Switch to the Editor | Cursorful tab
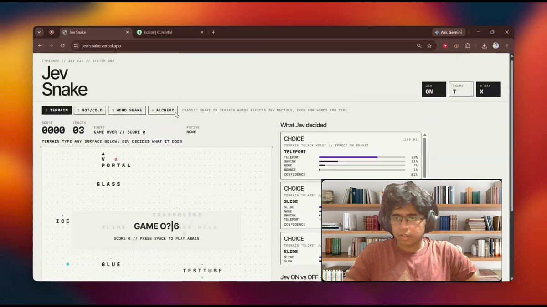This screenshot has height=307, width=547. pos(170,32)
